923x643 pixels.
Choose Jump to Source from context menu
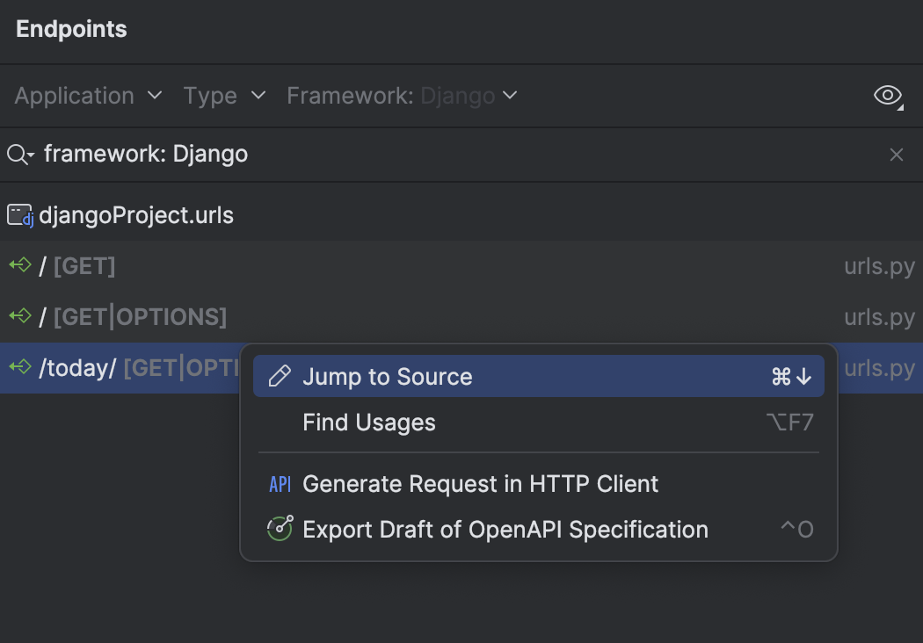click(388, 376)
